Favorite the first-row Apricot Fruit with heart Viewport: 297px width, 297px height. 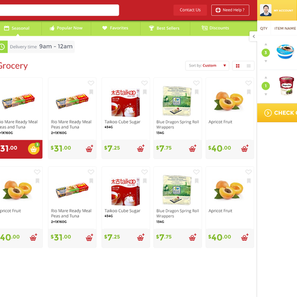(x=248, y=83)
